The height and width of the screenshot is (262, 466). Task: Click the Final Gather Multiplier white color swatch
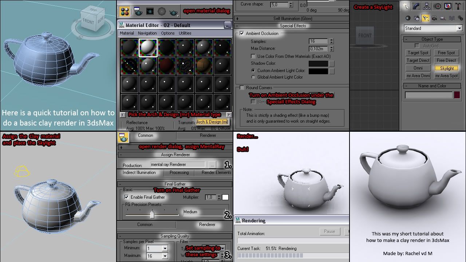(x=225, y=197)
